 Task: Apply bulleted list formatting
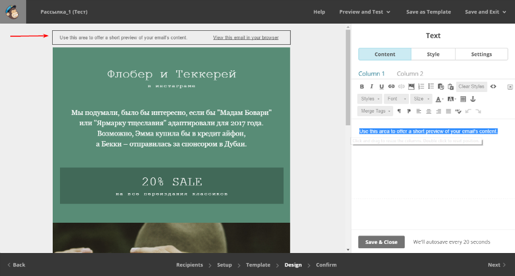(x=431, y=87)
